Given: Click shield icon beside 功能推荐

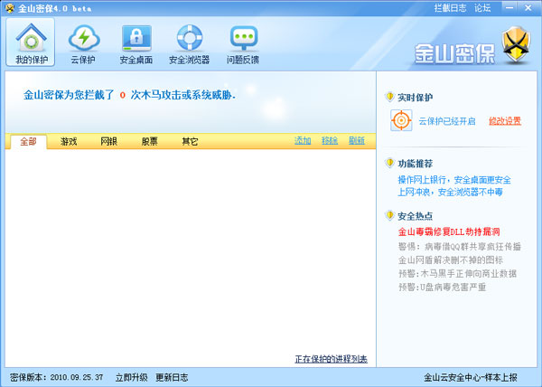Looking at the screenshot, I should click(389, 163).
